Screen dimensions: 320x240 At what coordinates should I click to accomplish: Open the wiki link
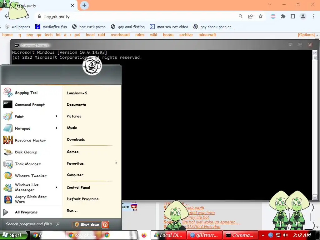153,35
